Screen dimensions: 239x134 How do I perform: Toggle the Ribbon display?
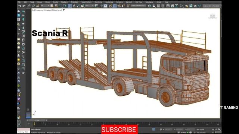(x=168, y=6)
